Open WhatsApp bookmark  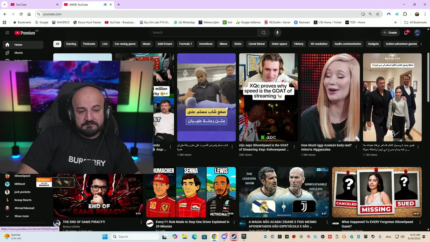click(184, 23)
